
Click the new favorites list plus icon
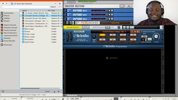pos(3,91)
